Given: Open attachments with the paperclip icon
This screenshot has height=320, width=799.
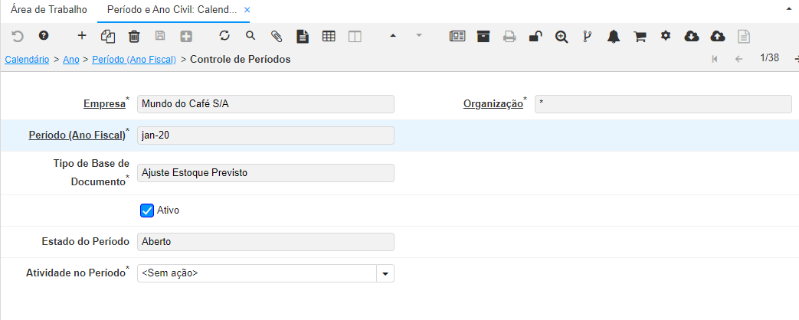Looking at the screenshot, I should (x=277, y=36).
